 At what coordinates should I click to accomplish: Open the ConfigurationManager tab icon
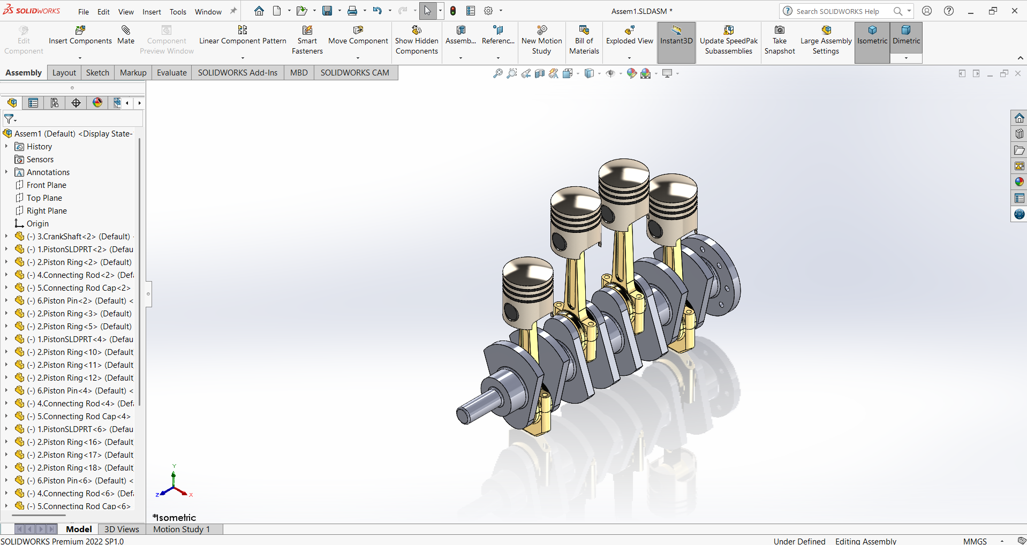55,103
